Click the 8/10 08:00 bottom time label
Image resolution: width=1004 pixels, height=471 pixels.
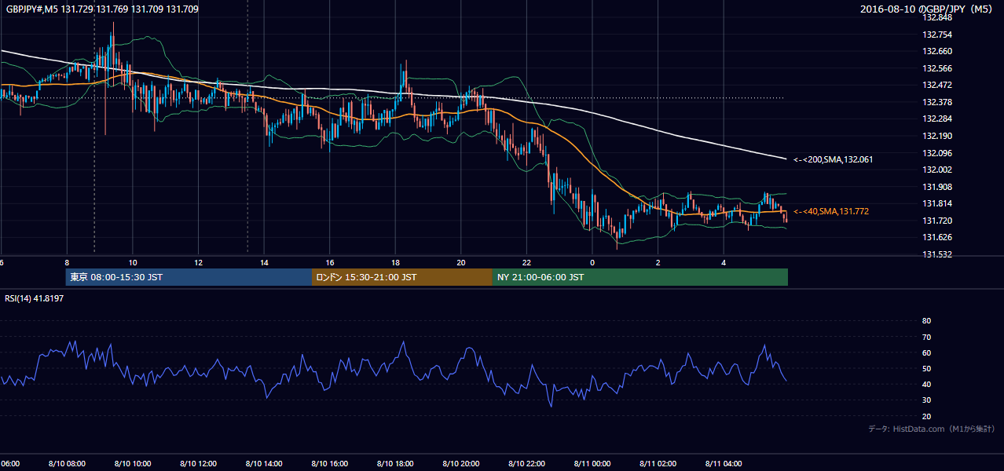click(67, 464)
